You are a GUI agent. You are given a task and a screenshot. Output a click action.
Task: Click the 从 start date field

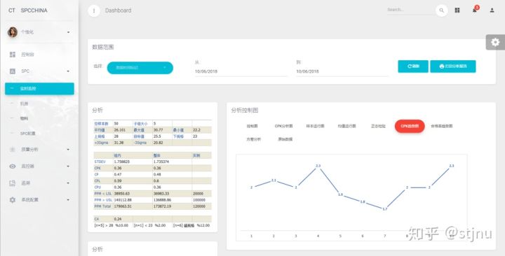[241, 71]
